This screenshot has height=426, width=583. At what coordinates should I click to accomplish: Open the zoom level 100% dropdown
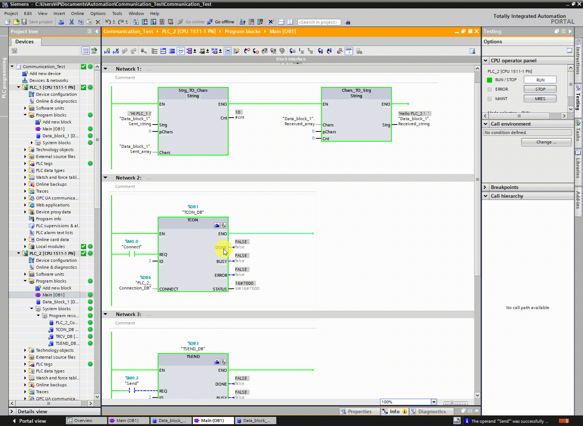point(434,402)
